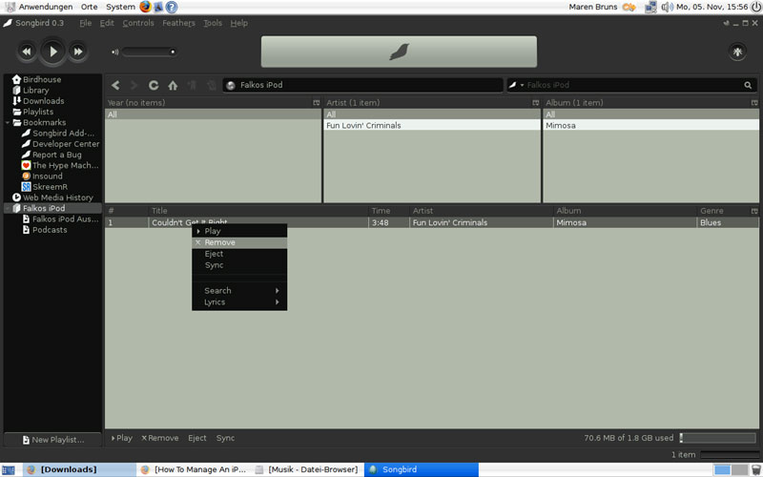This screenshot has width=763, height=477.
Task: Click Remove in the bottom command bar
Action: 160,438
